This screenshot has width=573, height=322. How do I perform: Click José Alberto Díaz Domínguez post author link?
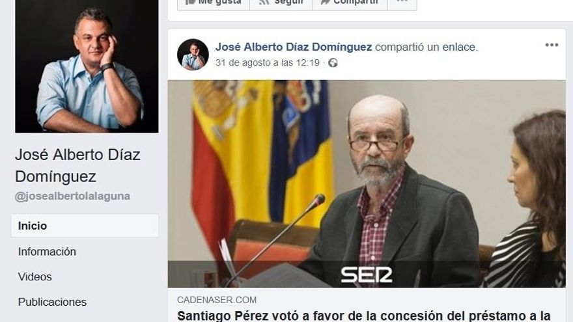click(294, 47)
